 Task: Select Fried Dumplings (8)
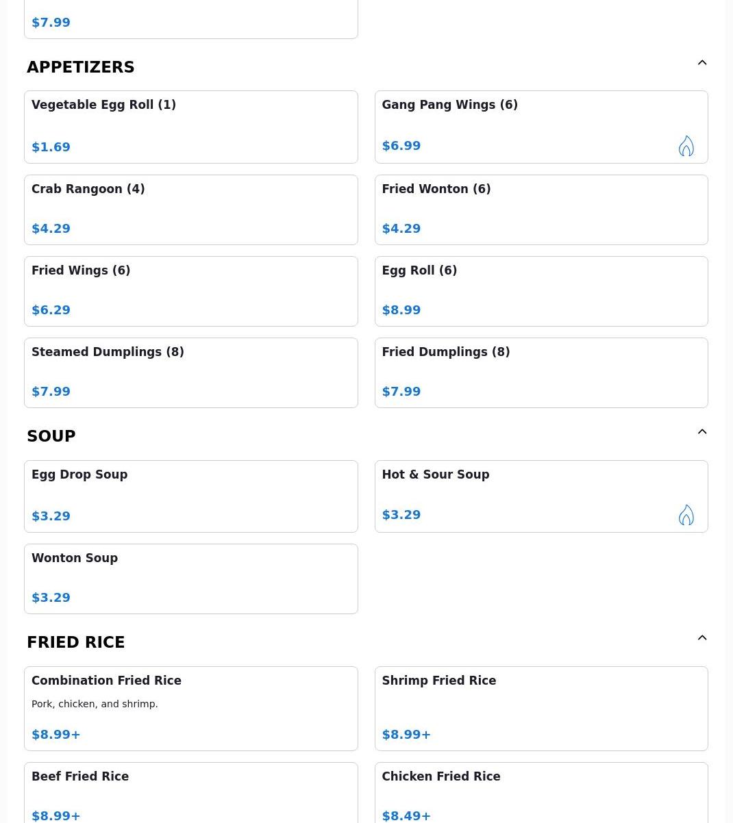click(541, 372)
